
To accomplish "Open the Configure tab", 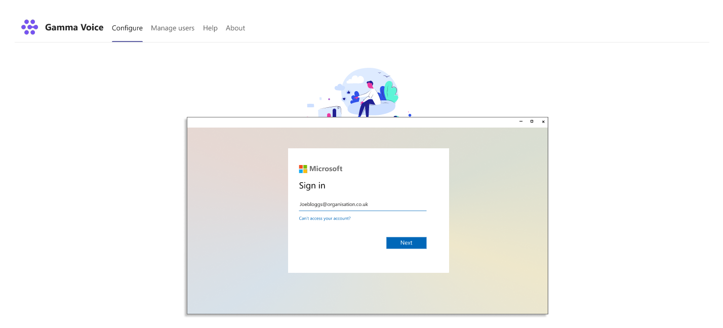I will click(127, 28).
